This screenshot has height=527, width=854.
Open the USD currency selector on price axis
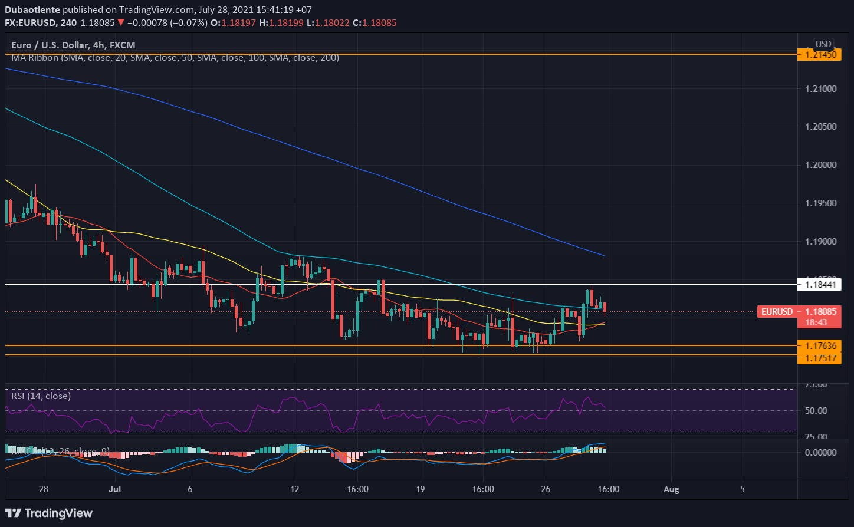823,44
